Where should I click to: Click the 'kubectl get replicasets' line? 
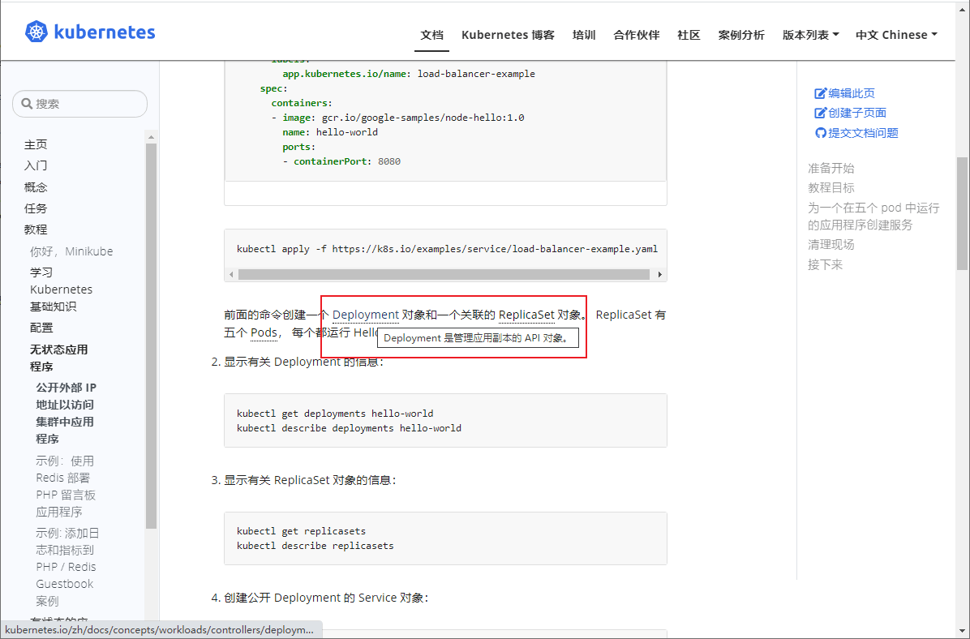tap(301, 531)
